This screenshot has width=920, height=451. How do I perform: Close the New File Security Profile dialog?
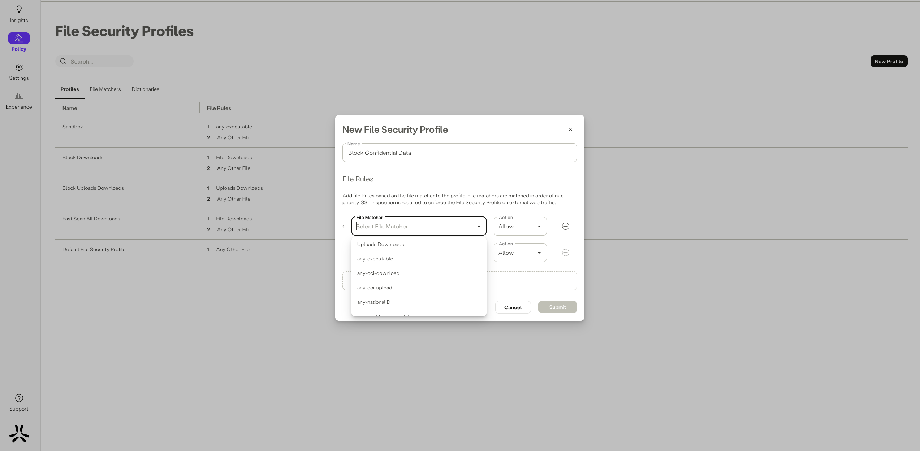tap(570, 130)
